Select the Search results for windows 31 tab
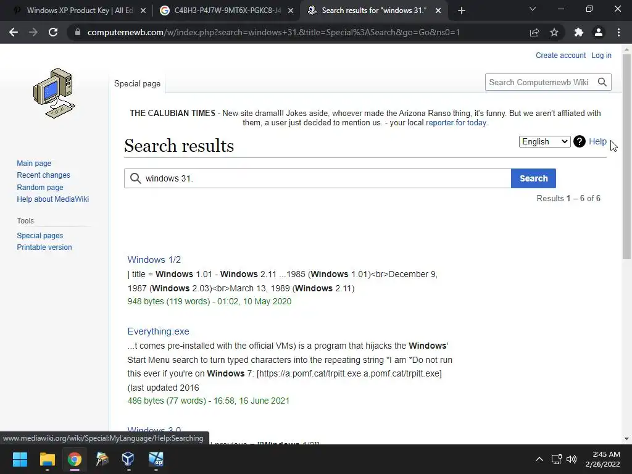 373,10
